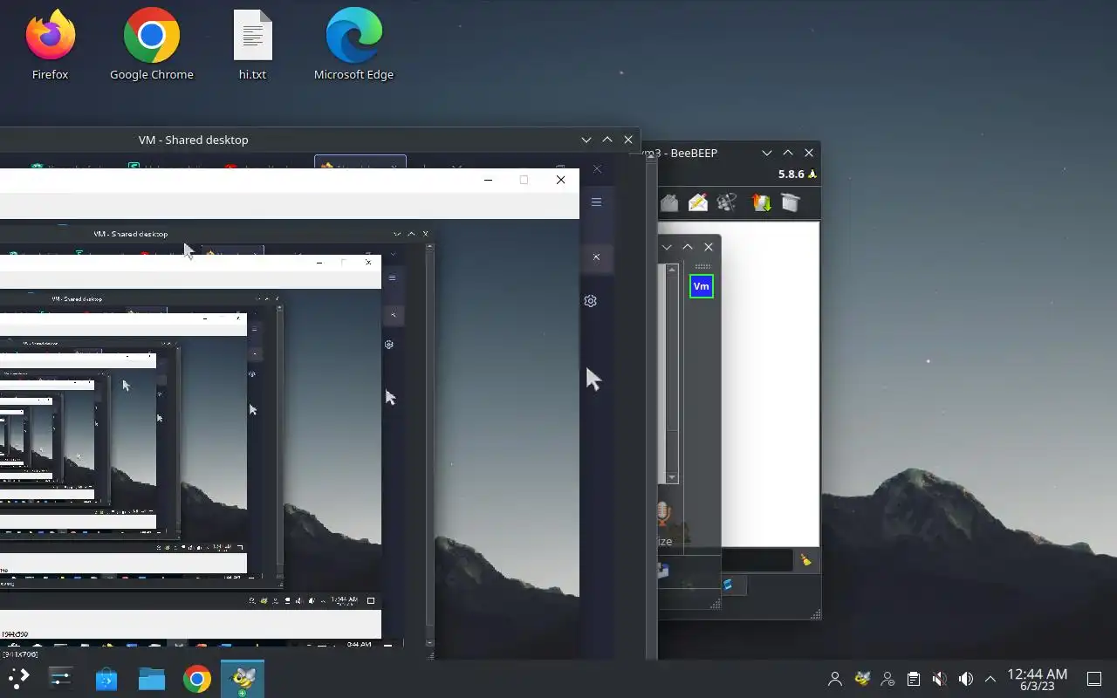Click the vertical scrollbar of VM Shared desktop window
This screenshot has height=698, width=1117.
coord(651,407)
